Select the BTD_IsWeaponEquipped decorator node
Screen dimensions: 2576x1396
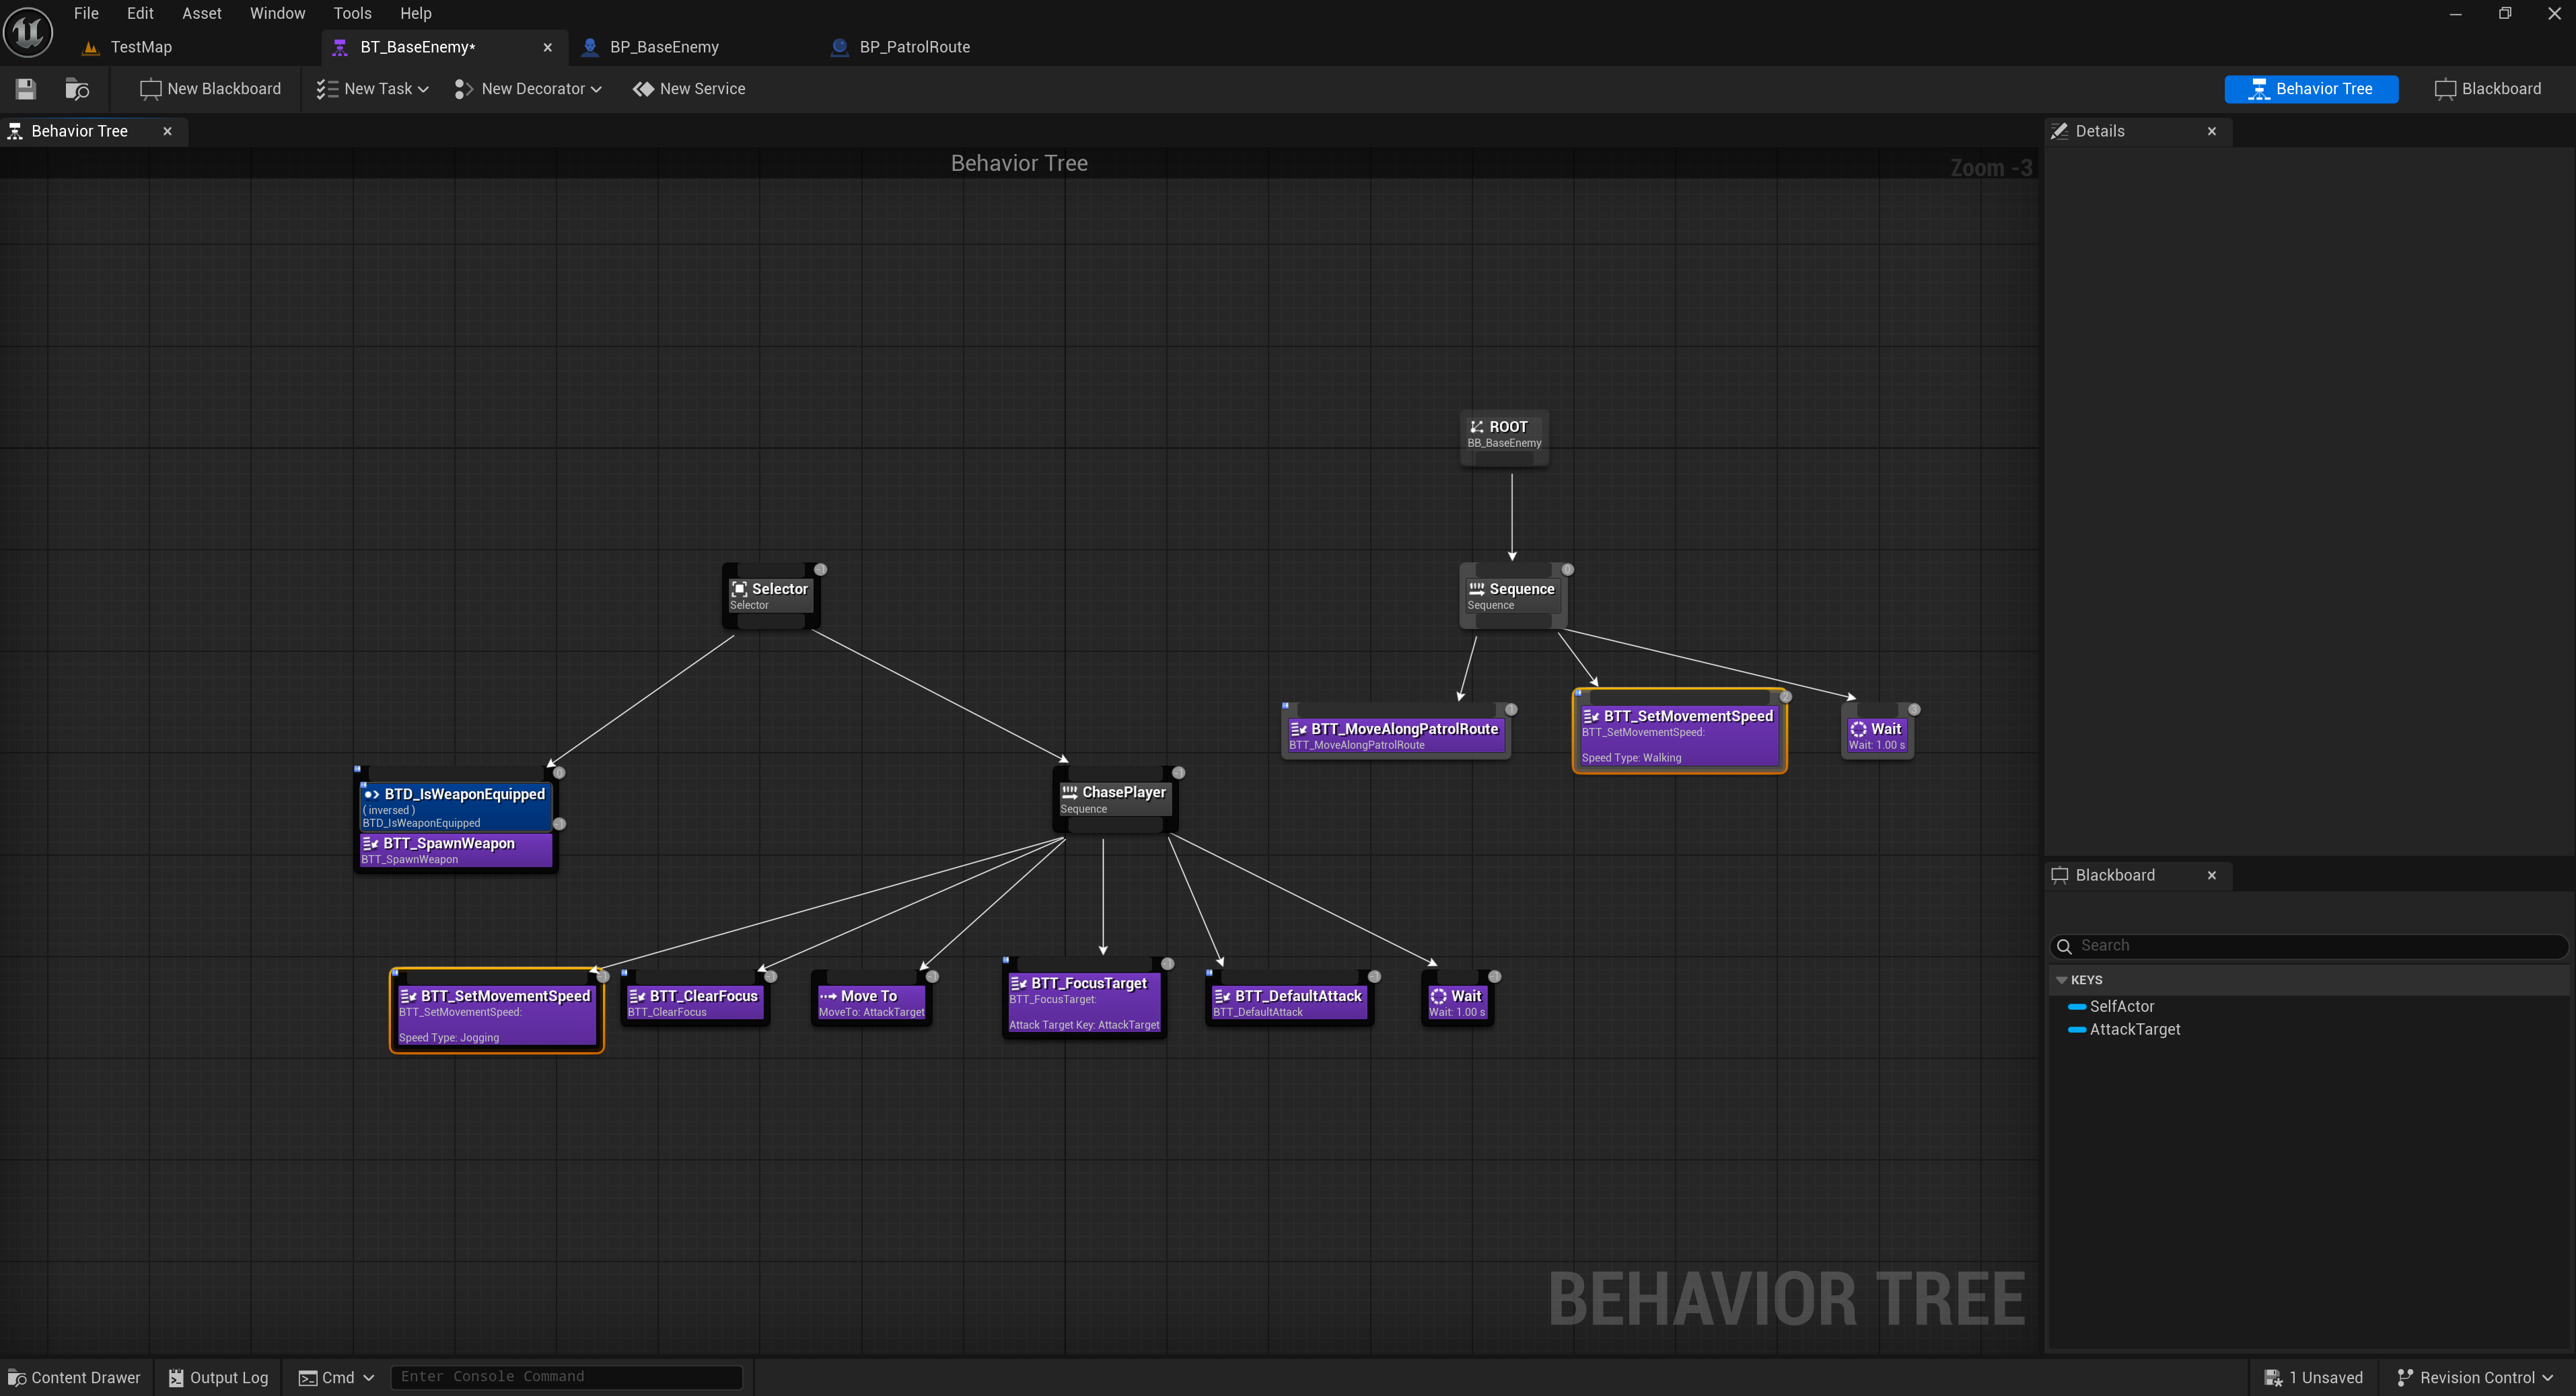[455, 806]
